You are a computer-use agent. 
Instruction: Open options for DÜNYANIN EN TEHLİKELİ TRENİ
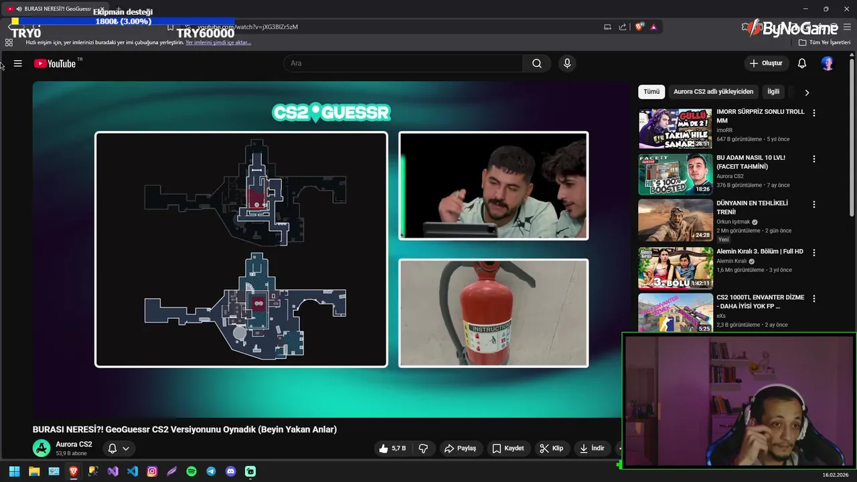[x=814, y=204]
